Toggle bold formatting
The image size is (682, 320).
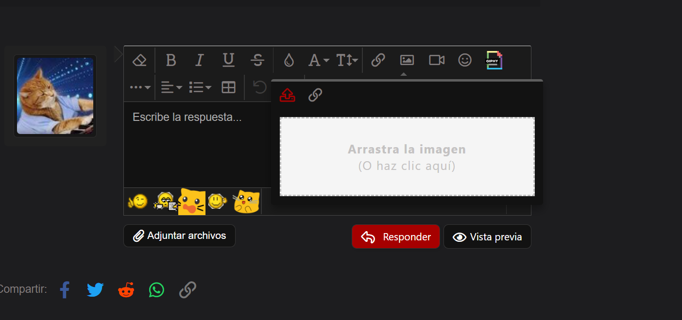[x=170, y=60]
